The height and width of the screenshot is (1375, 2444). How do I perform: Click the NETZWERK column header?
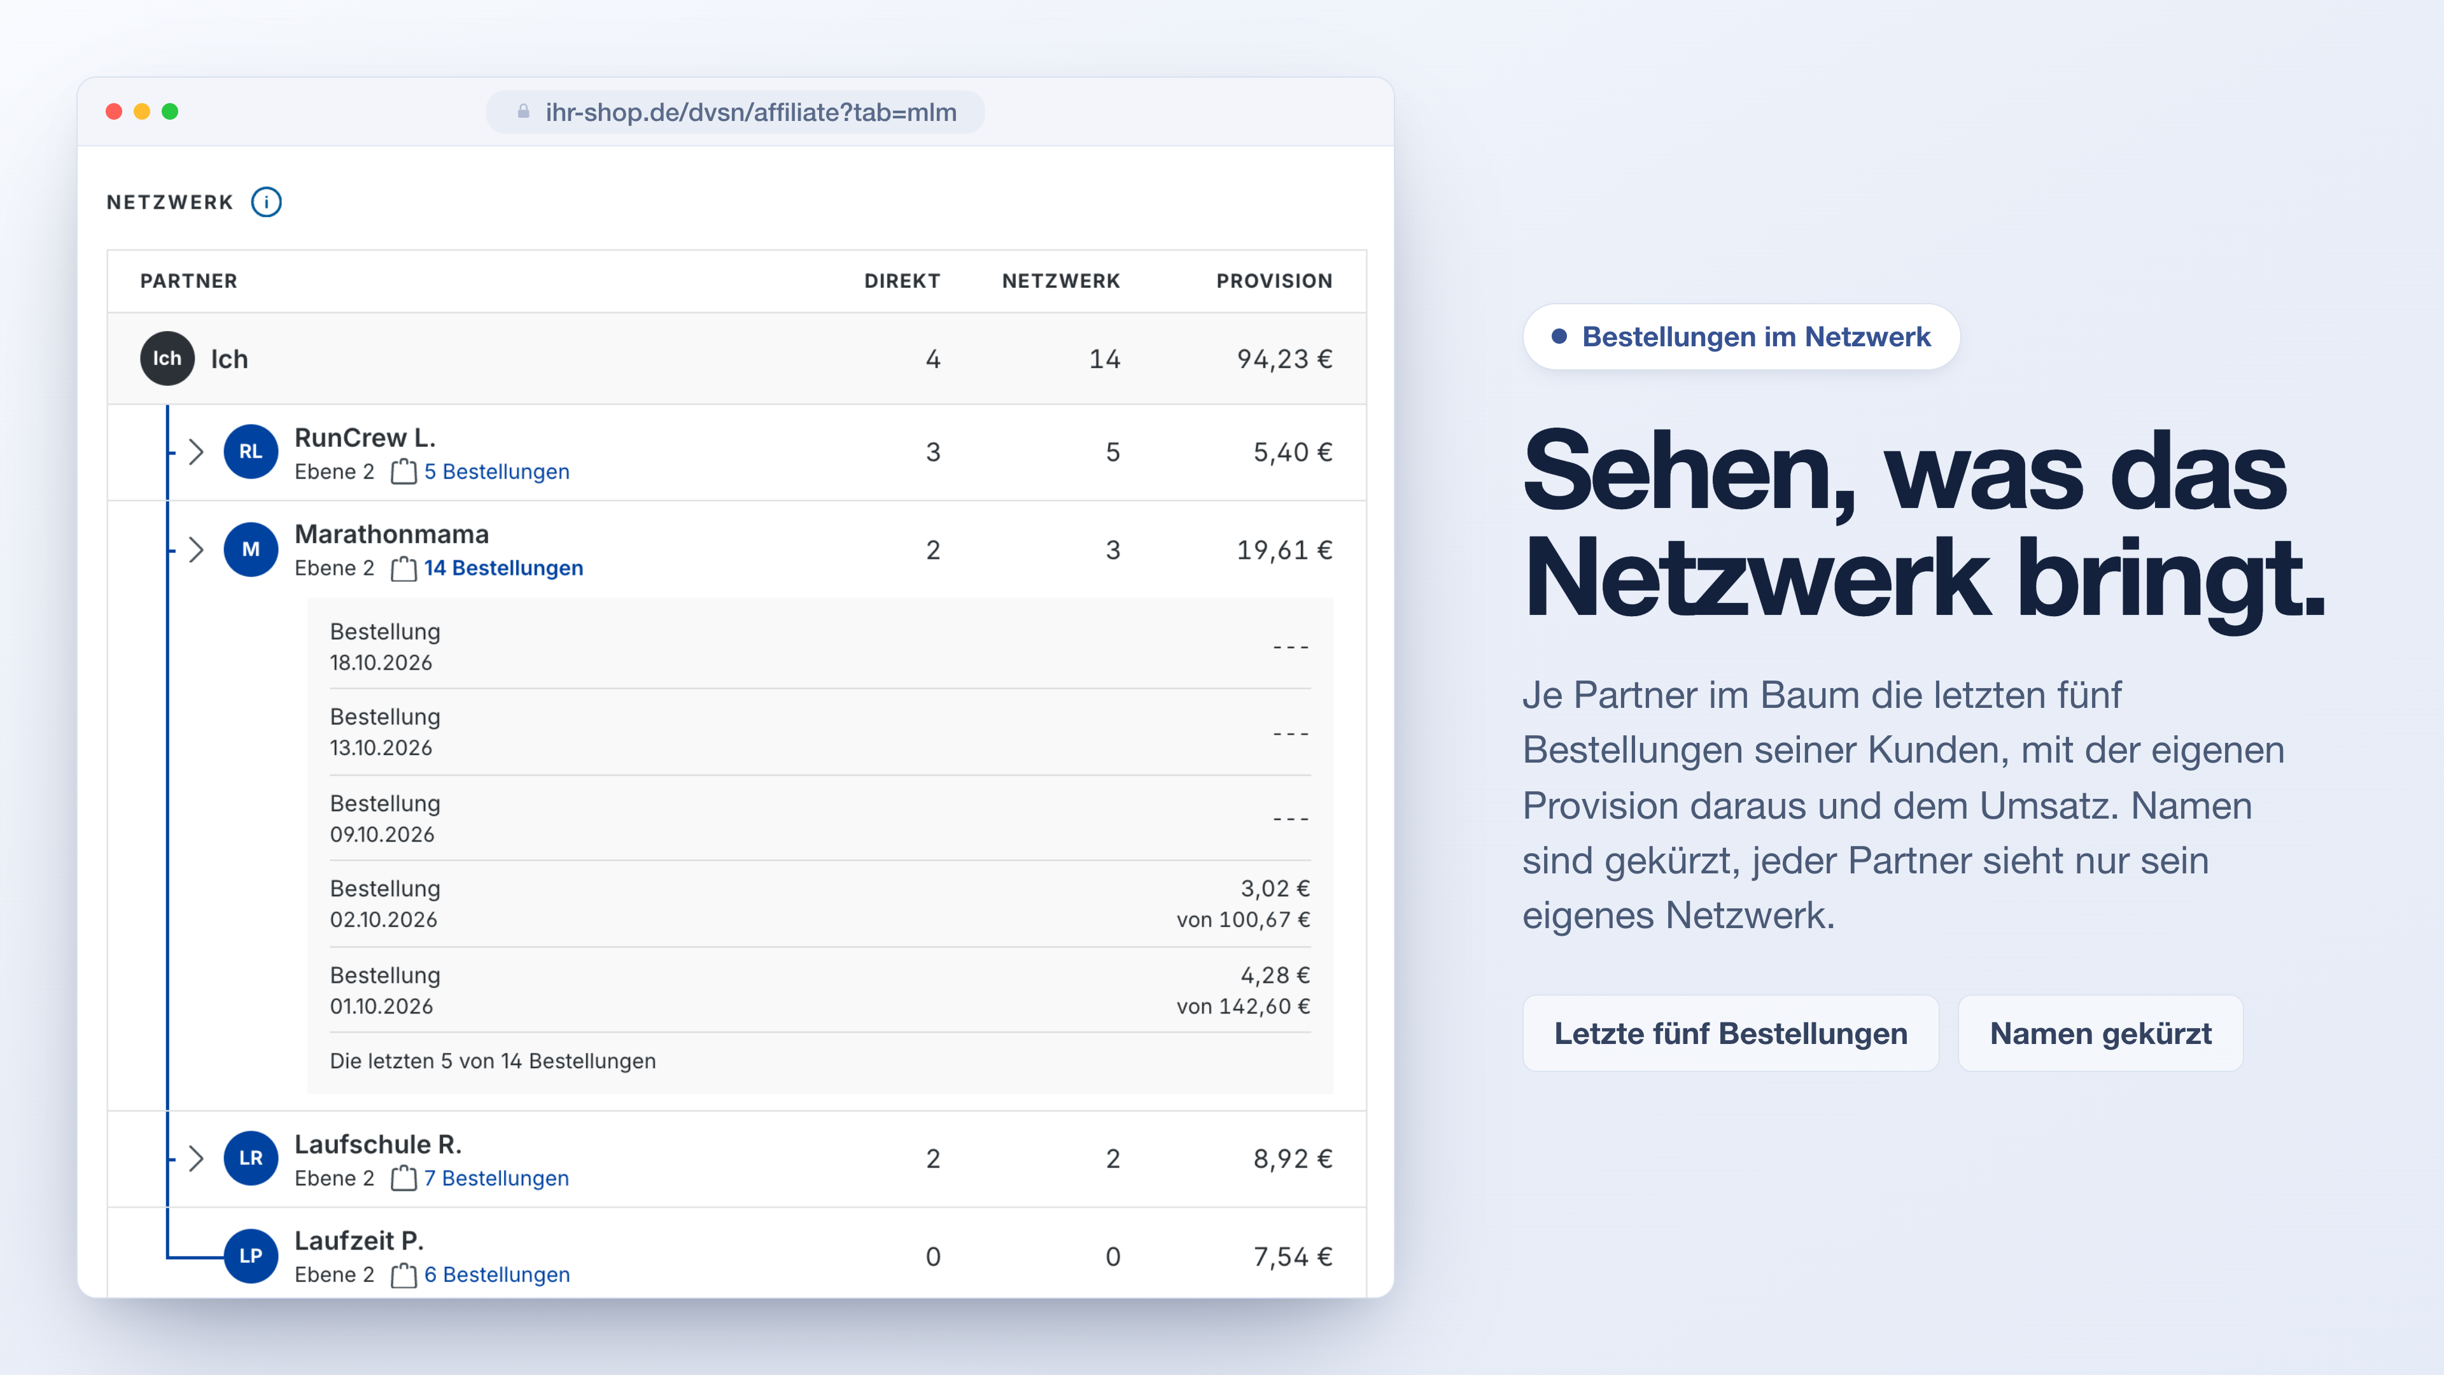[x=1061, y=281]
